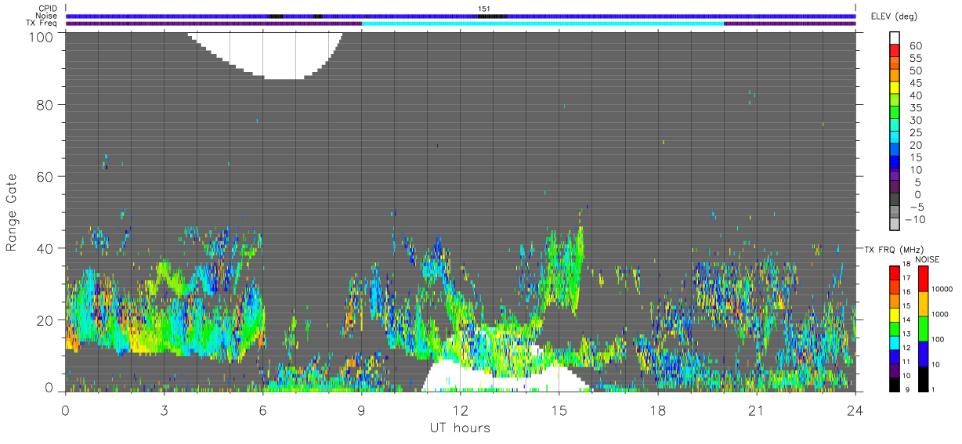Click the -10 label on ELEV colorbar
The image size is (962, 444).
(916, 219)
